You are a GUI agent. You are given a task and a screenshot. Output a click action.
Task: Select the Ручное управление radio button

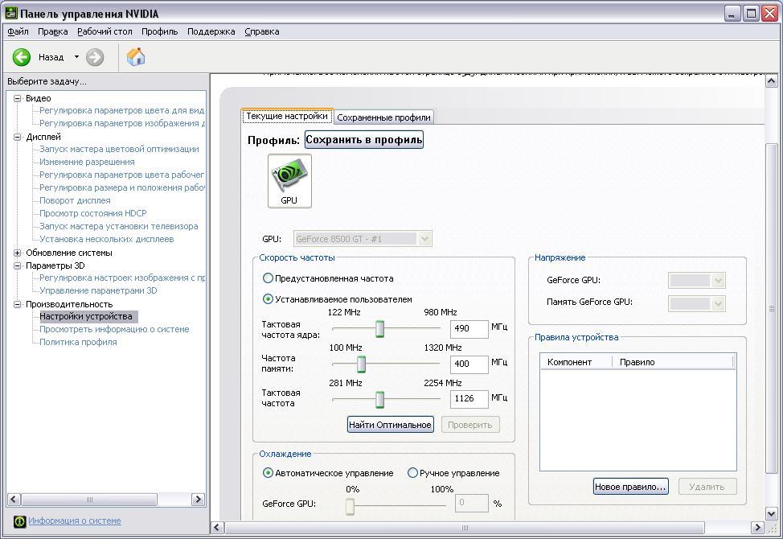point(413,473)
